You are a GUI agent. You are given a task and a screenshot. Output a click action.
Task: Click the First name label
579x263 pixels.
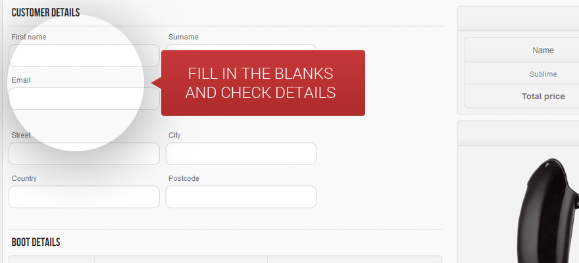pyautogui.click(x=29, y=37)
